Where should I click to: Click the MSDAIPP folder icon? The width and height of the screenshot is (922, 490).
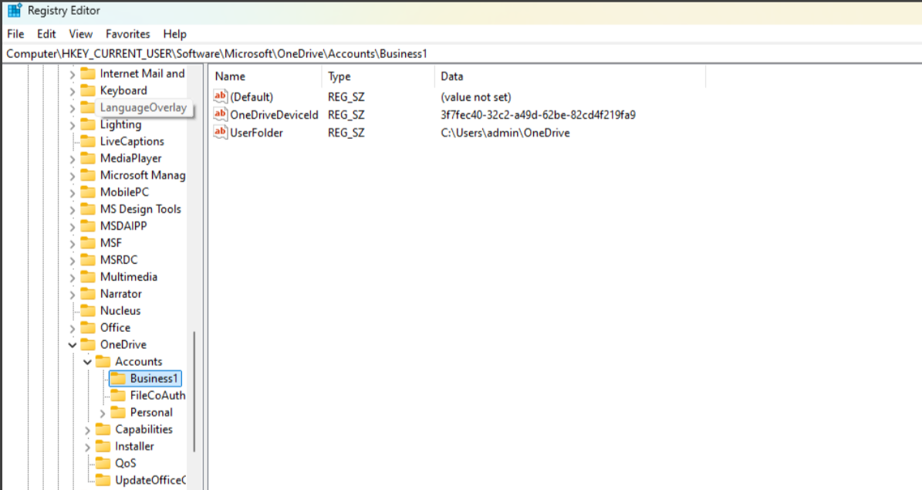tap(88, 226)
